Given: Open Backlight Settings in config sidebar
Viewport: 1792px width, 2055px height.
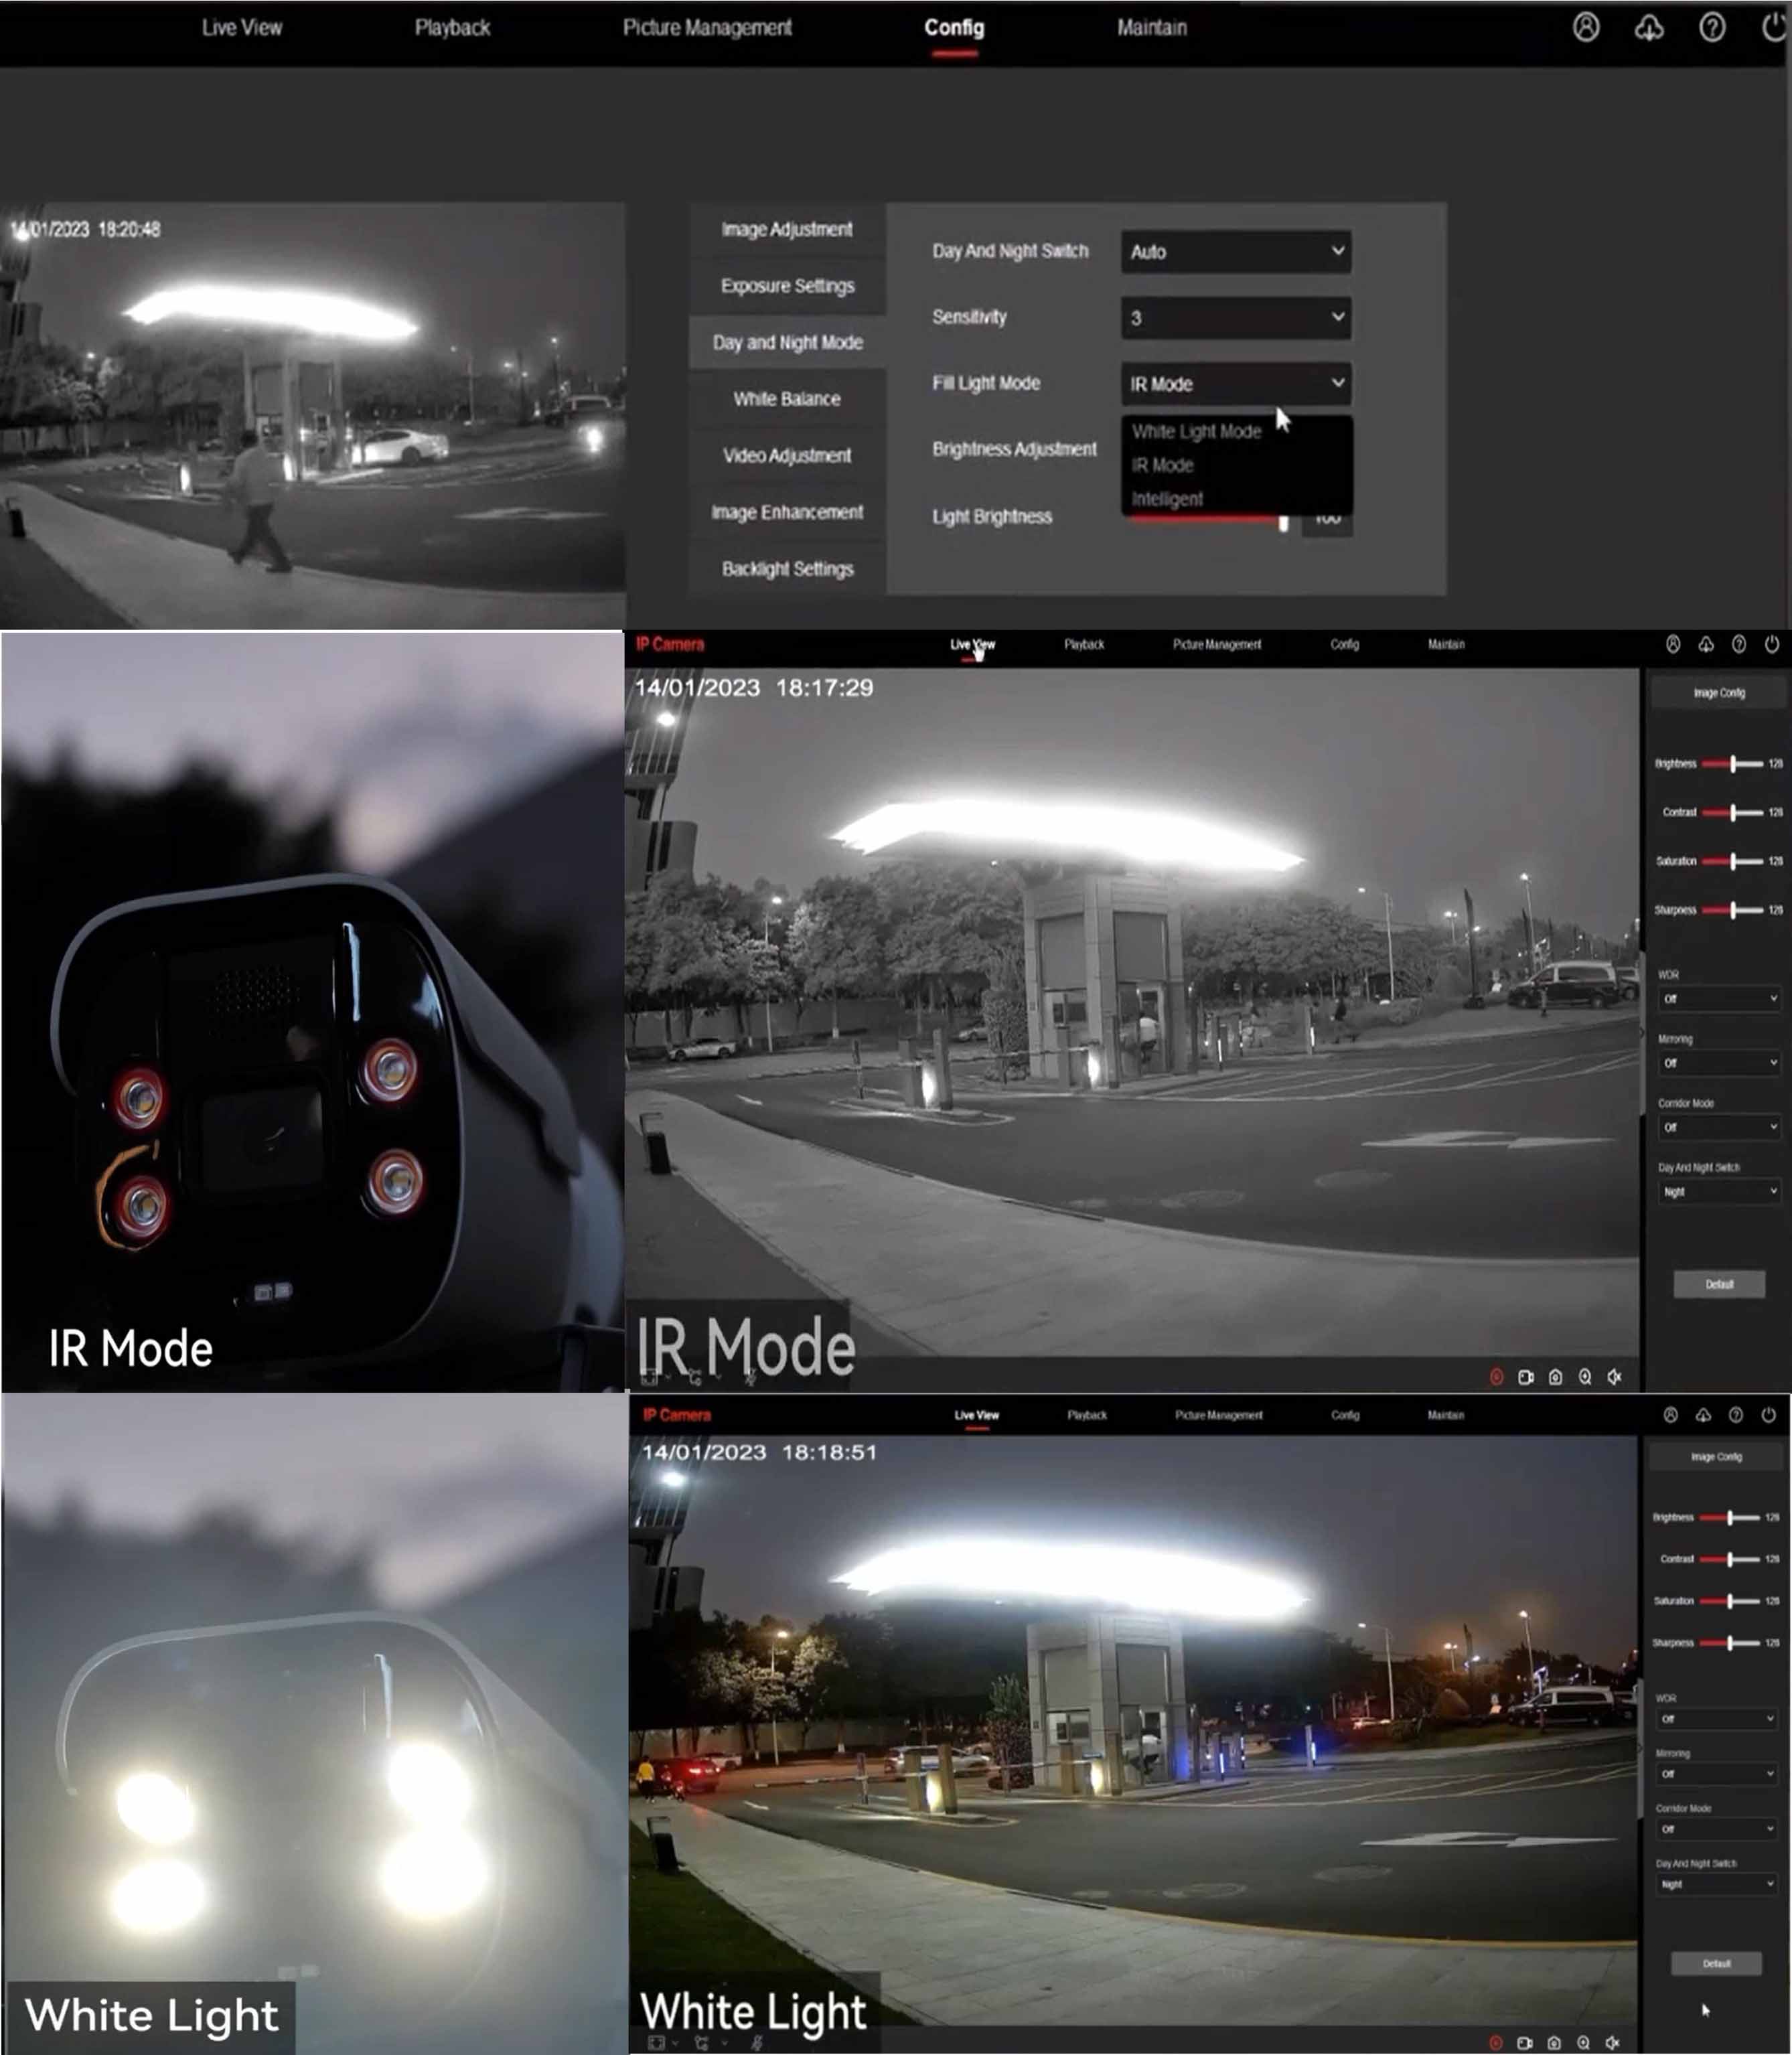Looking at the screenshot, I should pos(787,569).
